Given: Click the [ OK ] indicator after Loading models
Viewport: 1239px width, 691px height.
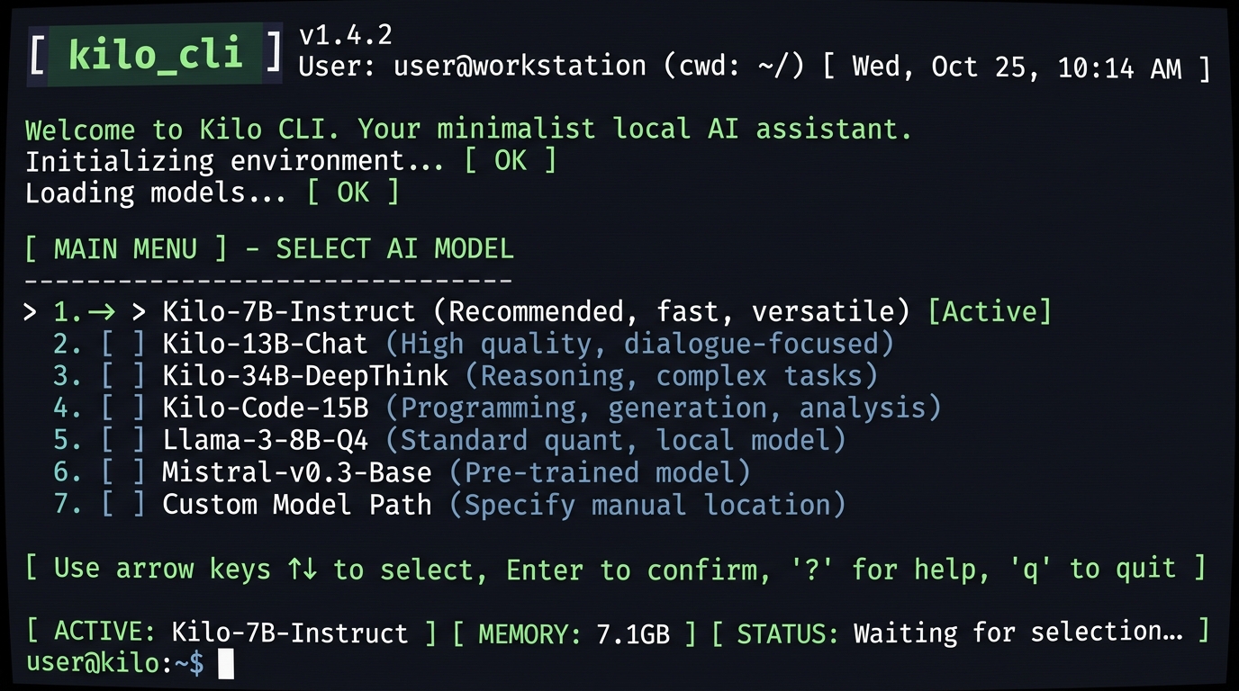Looking at the screenshot, I should [352, 193].
